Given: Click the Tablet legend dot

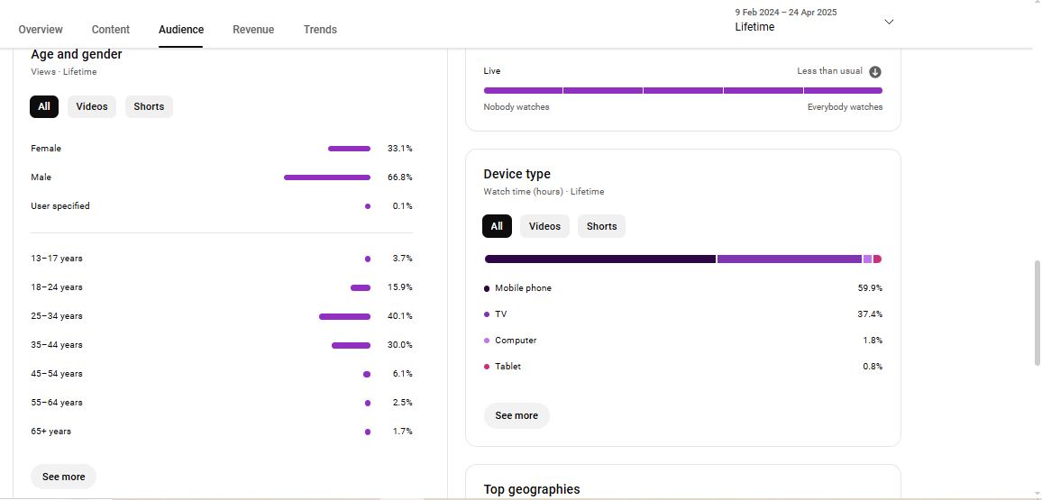Looking at the screenshot, I should click(x=487, y=367).
